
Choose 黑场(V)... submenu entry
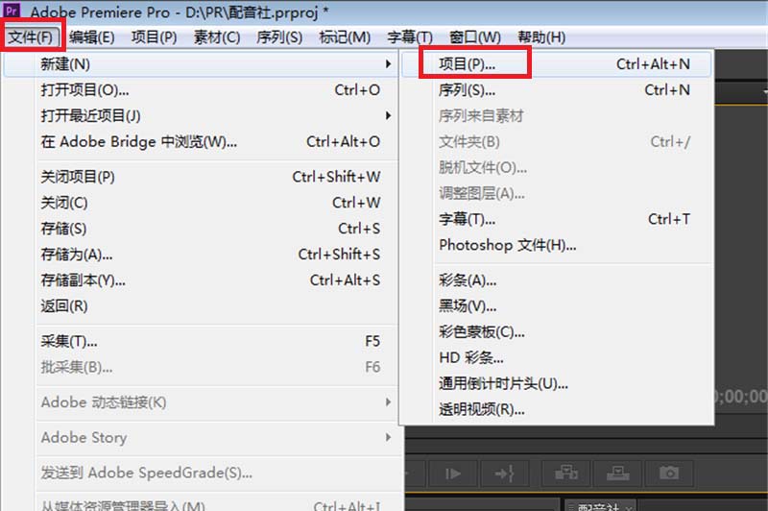coord(557,306)
